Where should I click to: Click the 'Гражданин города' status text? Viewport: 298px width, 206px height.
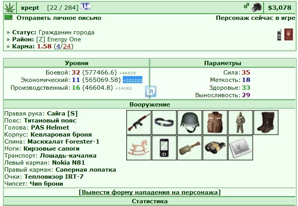tap(66, 32)
